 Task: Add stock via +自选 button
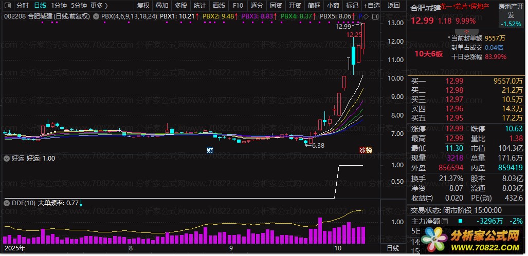[371, 5]
